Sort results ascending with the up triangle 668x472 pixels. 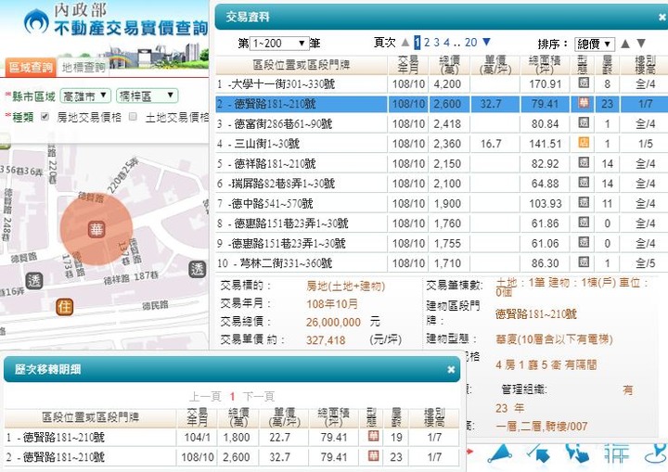pyautogui.click(x=625, y=44)
